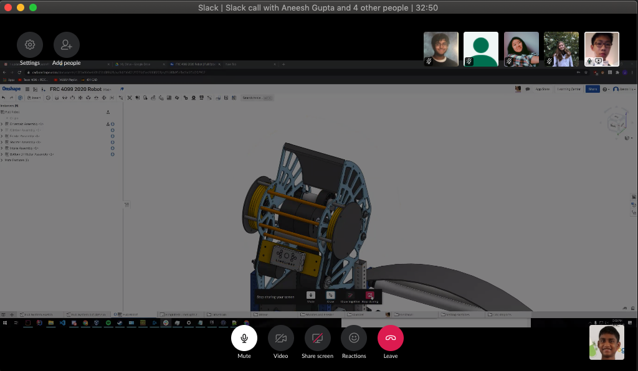Open the Chrome extensions puzzle icon

[617, 72]
